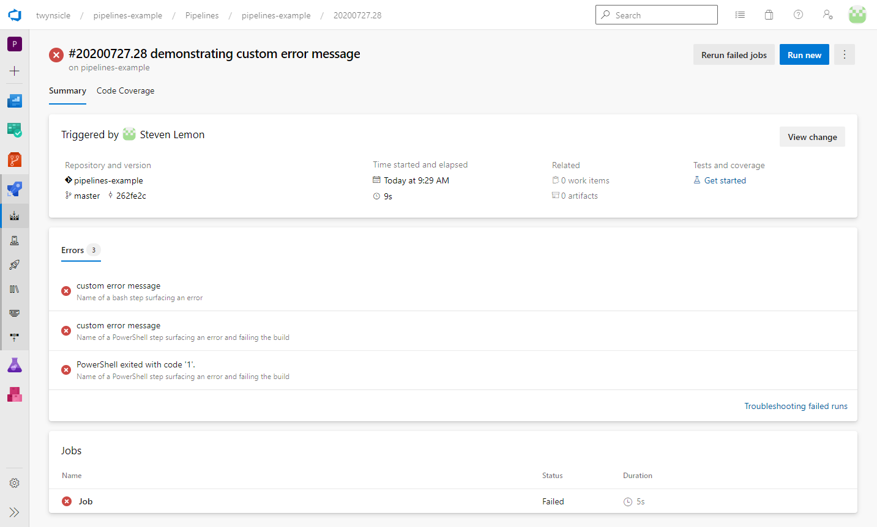Open the Repos hub icon
The image size is (877, 527).
[x=15, y=160]
